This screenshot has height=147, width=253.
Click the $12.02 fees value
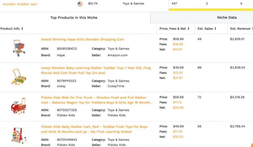[x=178, y=73]
